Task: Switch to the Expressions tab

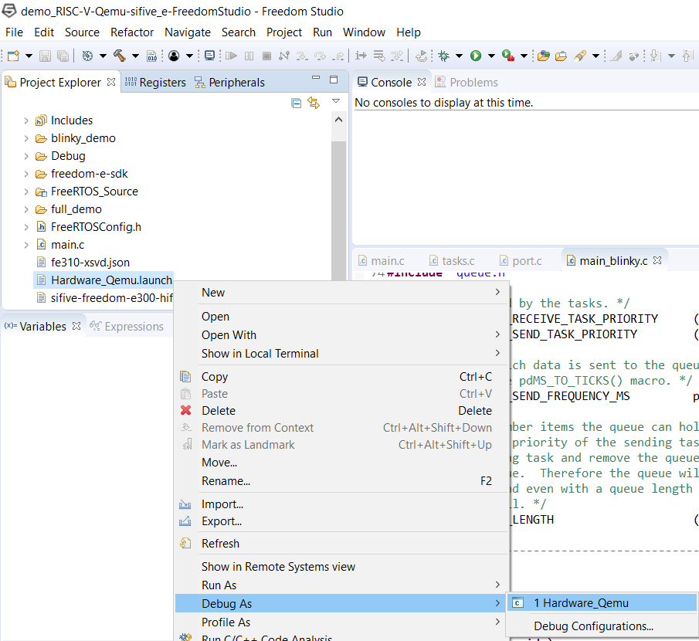Action: click(127, 327)
